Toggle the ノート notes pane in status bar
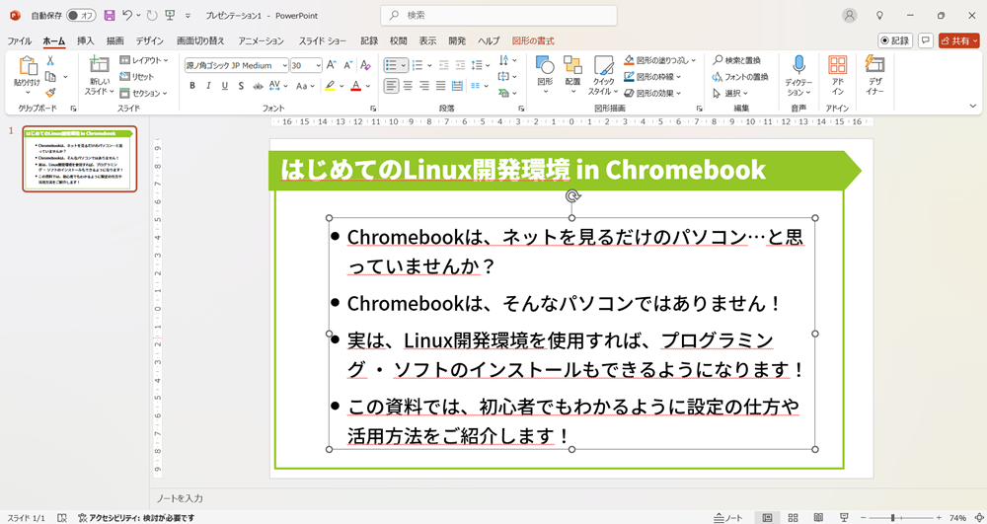 (x=728, y=518)
